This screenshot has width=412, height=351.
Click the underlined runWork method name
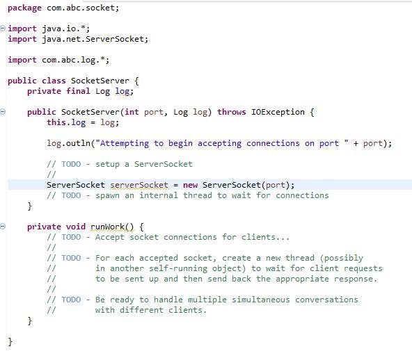pyautogui.click(x=111, y=227)
